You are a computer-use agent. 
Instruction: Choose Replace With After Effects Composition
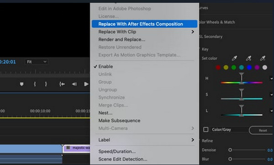144,24
